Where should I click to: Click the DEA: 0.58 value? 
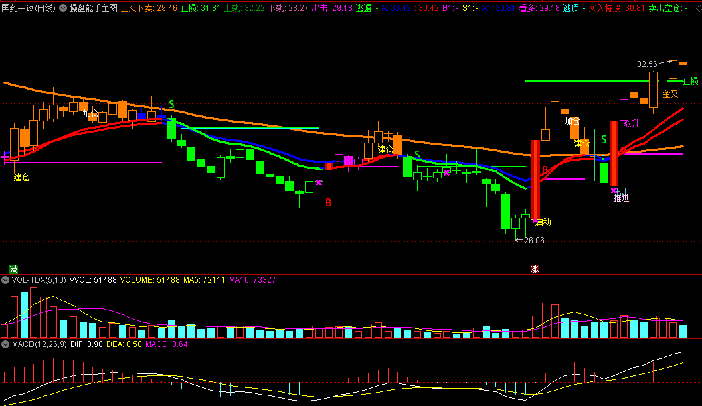(124, 344)
